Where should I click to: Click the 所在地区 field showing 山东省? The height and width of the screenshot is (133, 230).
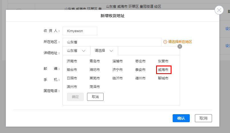coord(112,42)
